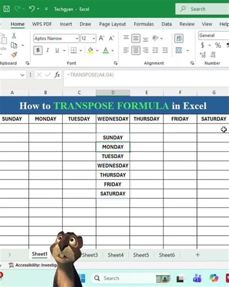Screen dimensions: 229x287
Task: Click the Wrap Text icon
Action: tap(179, 39)
